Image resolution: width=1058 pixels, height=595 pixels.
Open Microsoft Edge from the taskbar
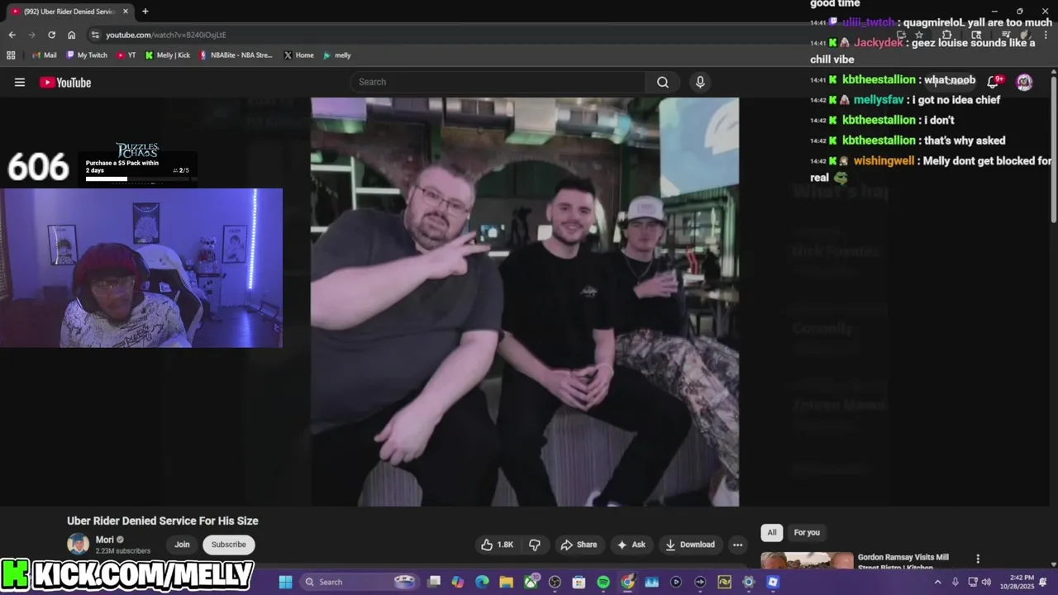(482, 582)
